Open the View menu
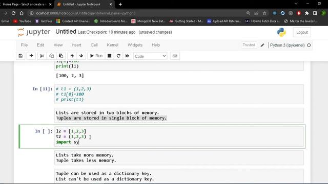 [58, 45]
